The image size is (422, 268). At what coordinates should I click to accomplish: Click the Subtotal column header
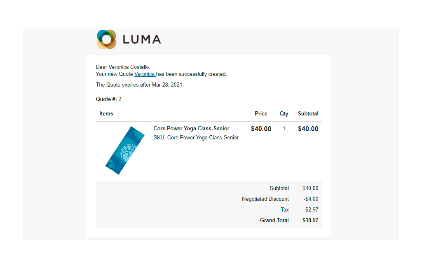308,114
